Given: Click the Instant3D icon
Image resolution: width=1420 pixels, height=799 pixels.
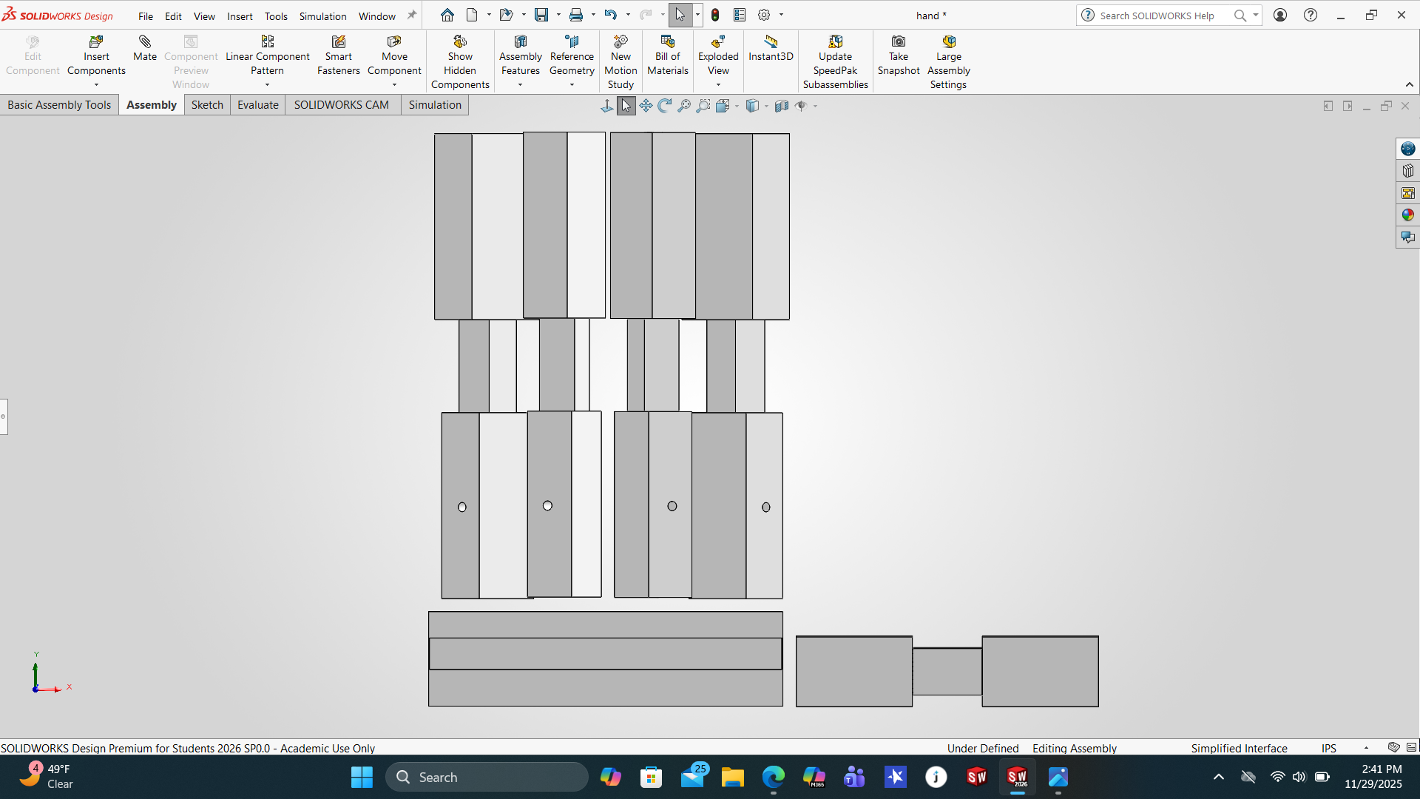Looking at the screenshot, I should (x=771, y=42).
